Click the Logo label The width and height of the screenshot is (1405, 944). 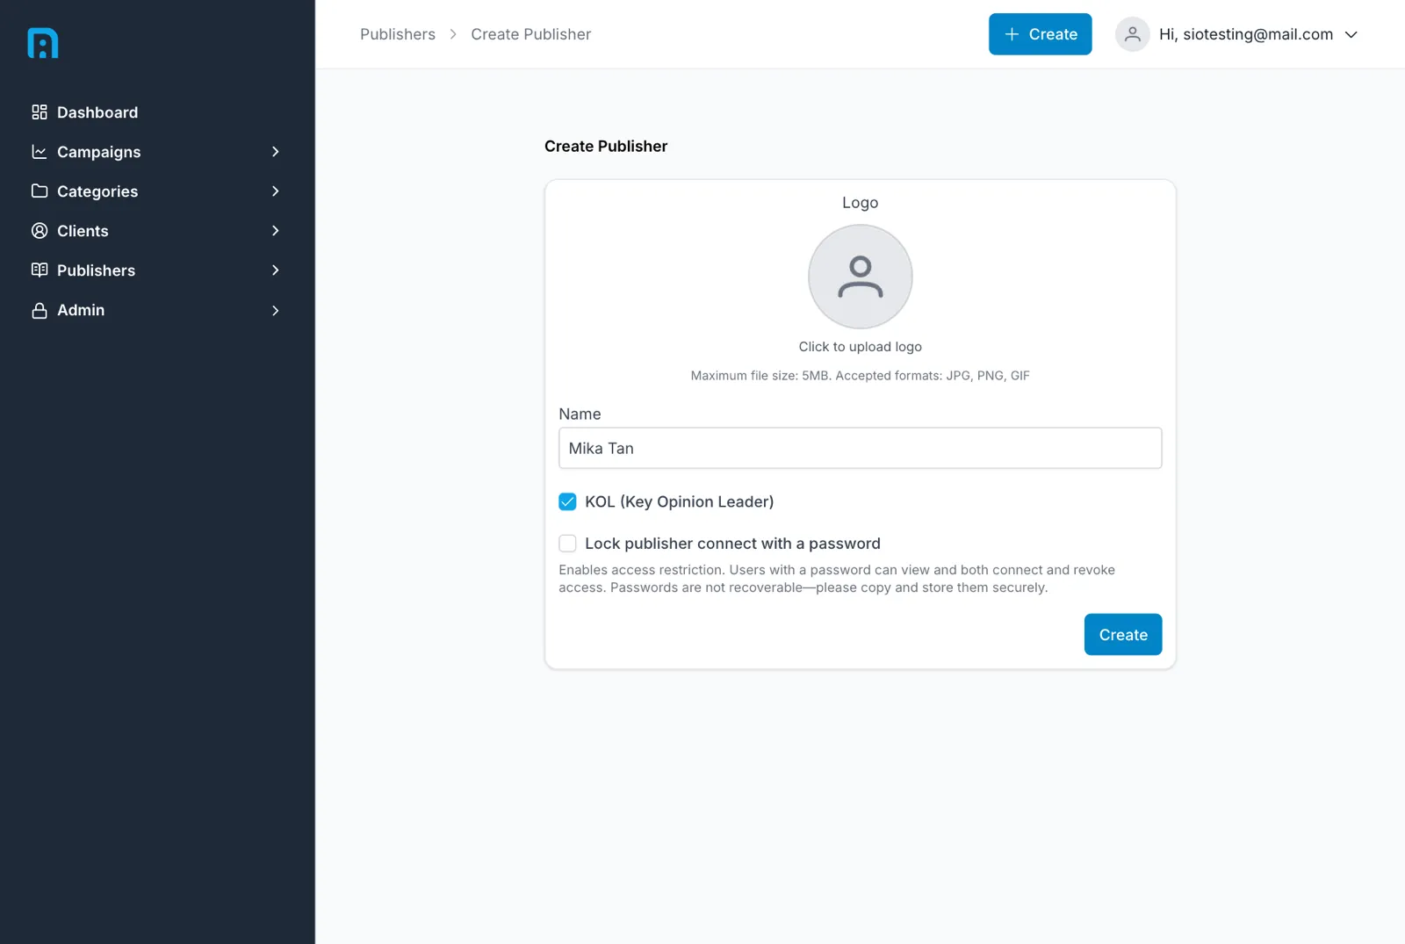(x=861, y=203)
